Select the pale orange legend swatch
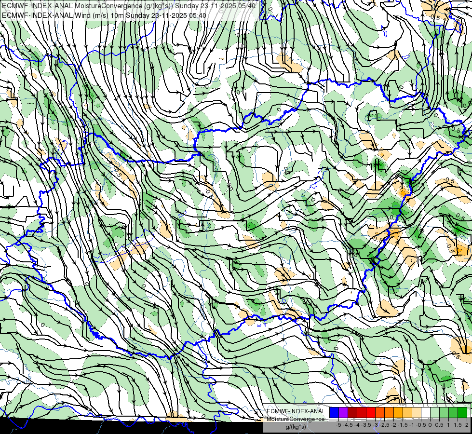472x434 pixels. pos(416,413)
